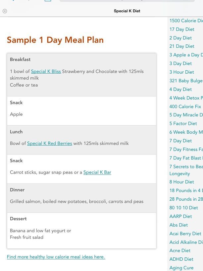Open the 3 Hour Diet link
The height and width of the screenshot is (271, 203).
[181, 72]
